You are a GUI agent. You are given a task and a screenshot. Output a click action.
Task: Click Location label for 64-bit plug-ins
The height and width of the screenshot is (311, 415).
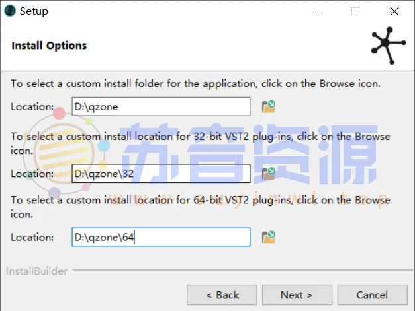tap(32, 237)
